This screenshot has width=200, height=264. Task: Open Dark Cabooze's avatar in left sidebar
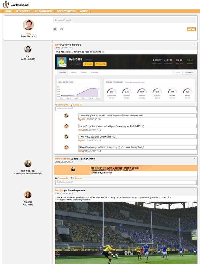point(28,164)
